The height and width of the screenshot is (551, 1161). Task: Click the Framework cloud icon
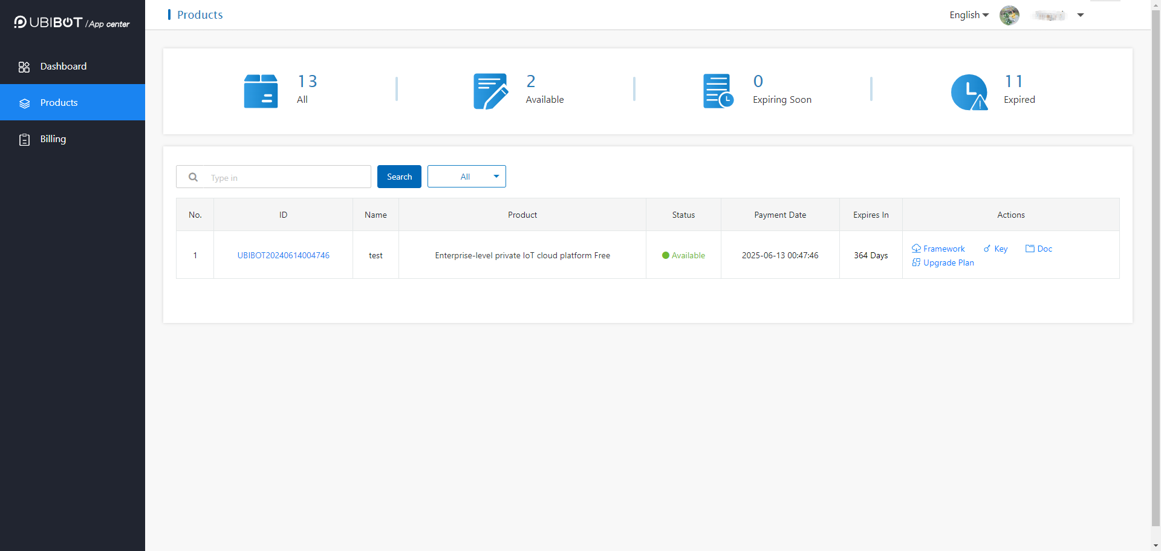pos(916,249)
